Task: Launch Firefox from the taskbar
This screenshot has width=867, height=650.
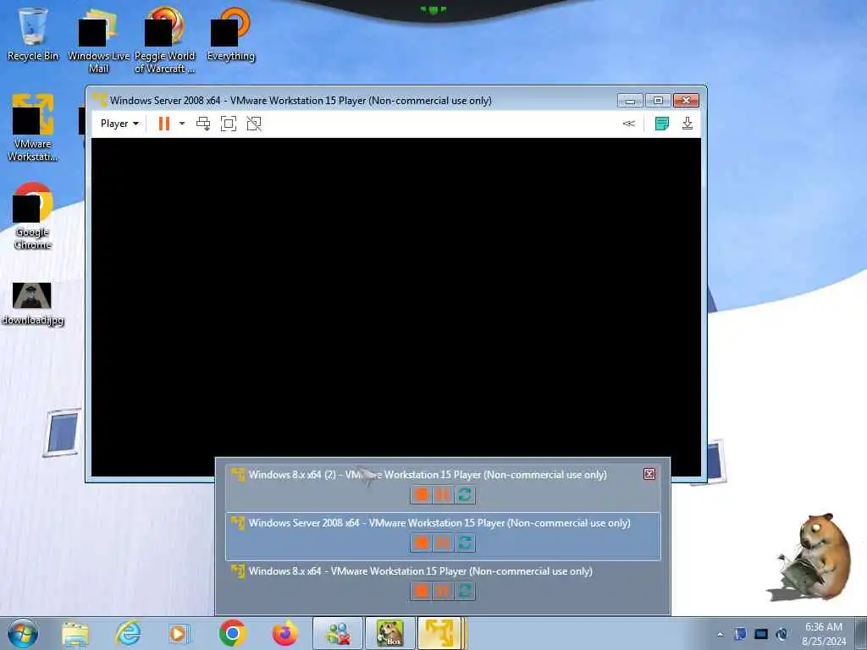Action: [284, 633]
